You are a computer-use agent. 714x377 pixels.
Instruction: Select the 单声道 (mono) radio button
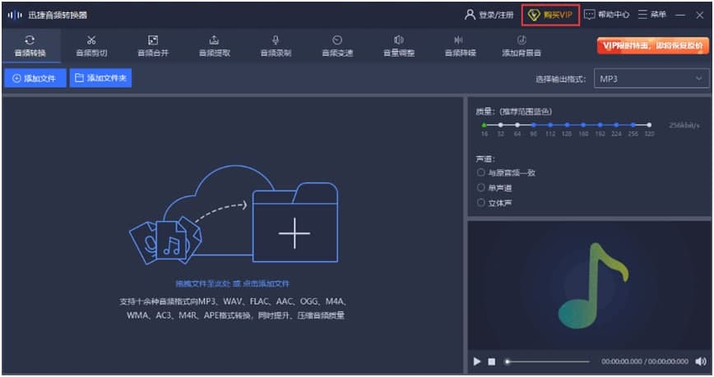(481, 187)
